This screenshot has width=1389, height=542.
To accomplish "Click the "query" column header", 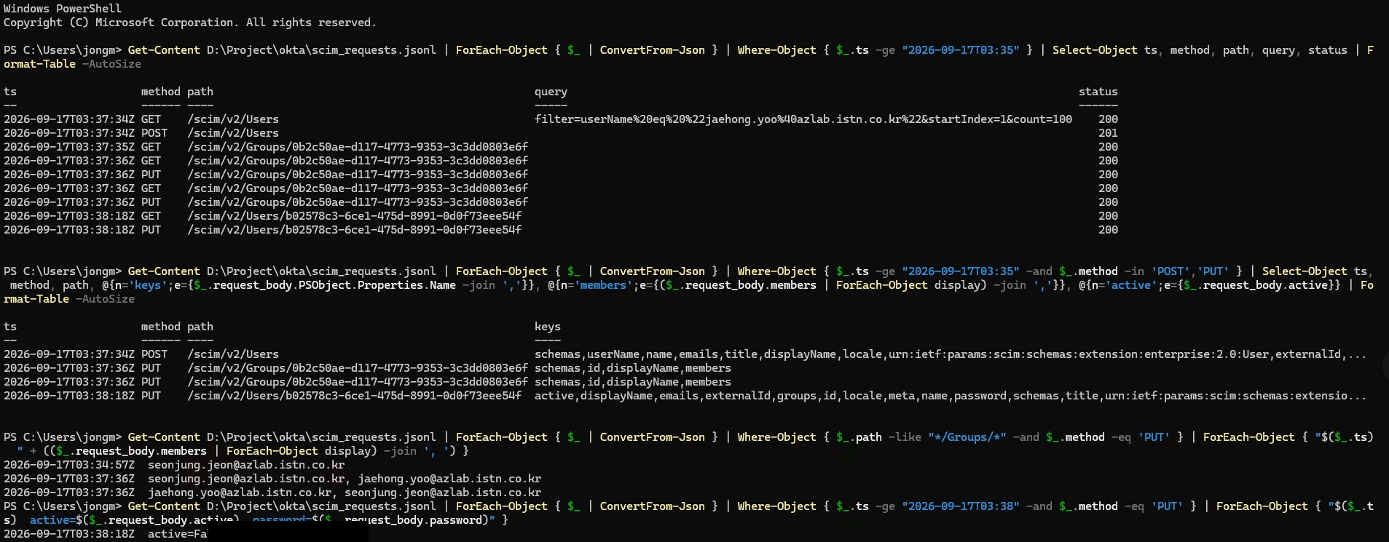I will [551, 92].
